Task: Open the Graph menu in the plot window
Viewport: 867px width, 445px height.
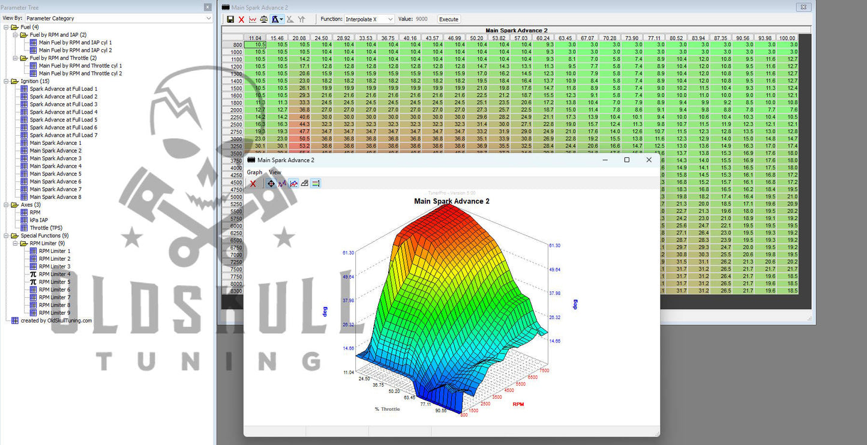Action: coord(254,172)
